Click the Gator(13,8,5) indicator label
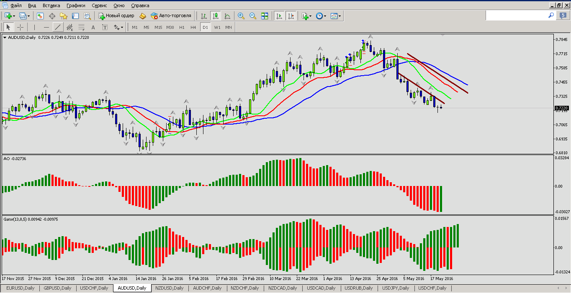This screenshot has width=571, height=293. click(x=30, y=219)
